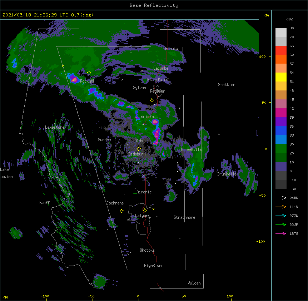Click the RockyMH label

pos(88,81)
